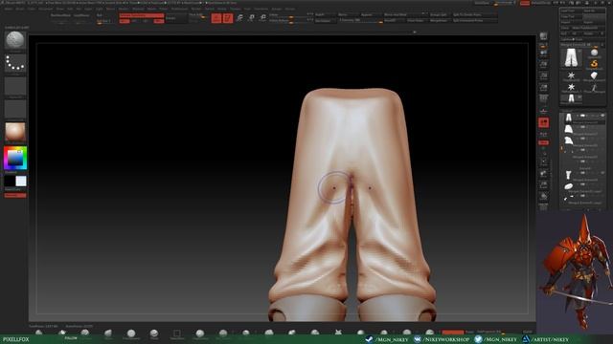This screenshot has height=344, width=613.
Task: Click the red button in the bottom brush shelf
Action: pos(453,333)
